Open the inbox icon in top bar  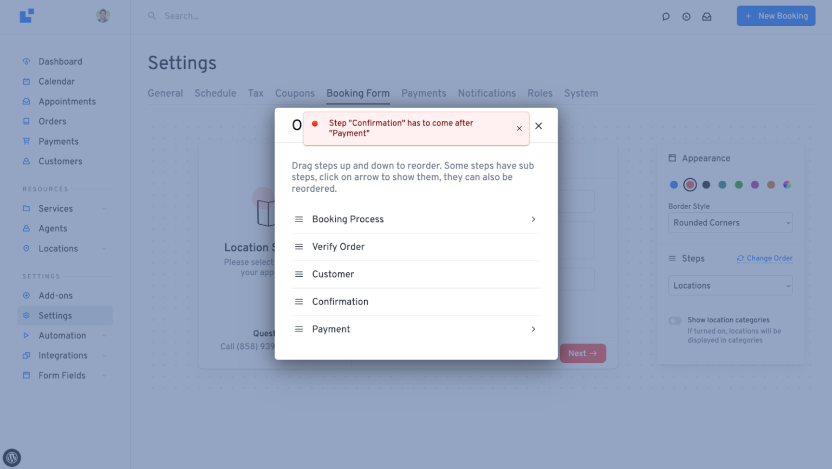coord(707,16)
